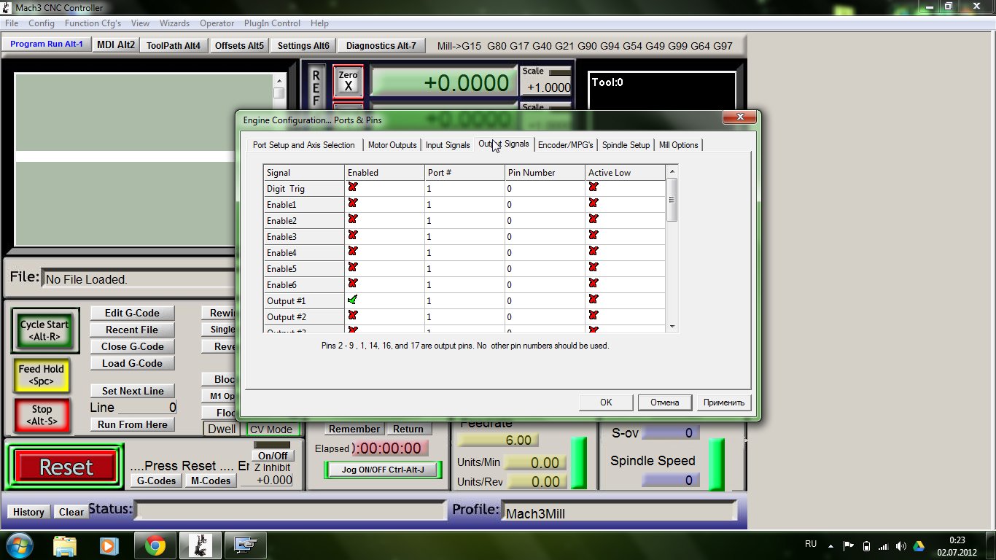This screenshot has width=996, height=560.
Task: Switch to Motor Outputs tab
Action: pos(392,145)
